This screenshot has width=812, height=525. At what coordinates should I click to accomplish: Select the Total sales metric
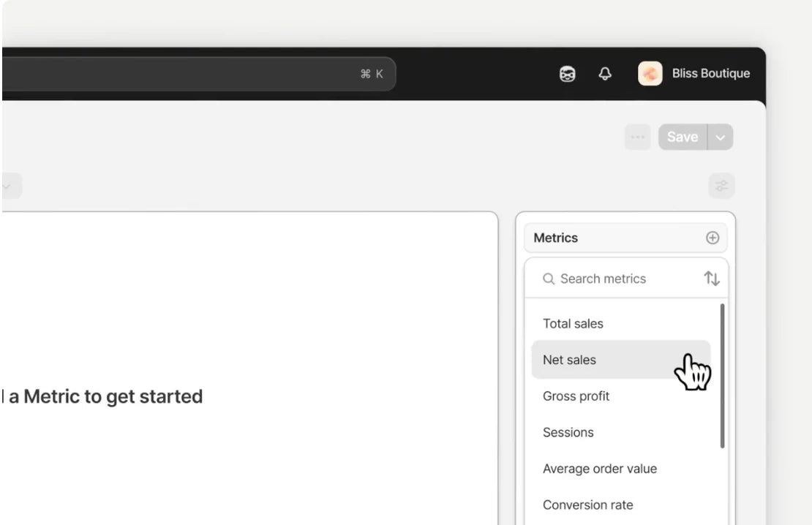(574, 323)
